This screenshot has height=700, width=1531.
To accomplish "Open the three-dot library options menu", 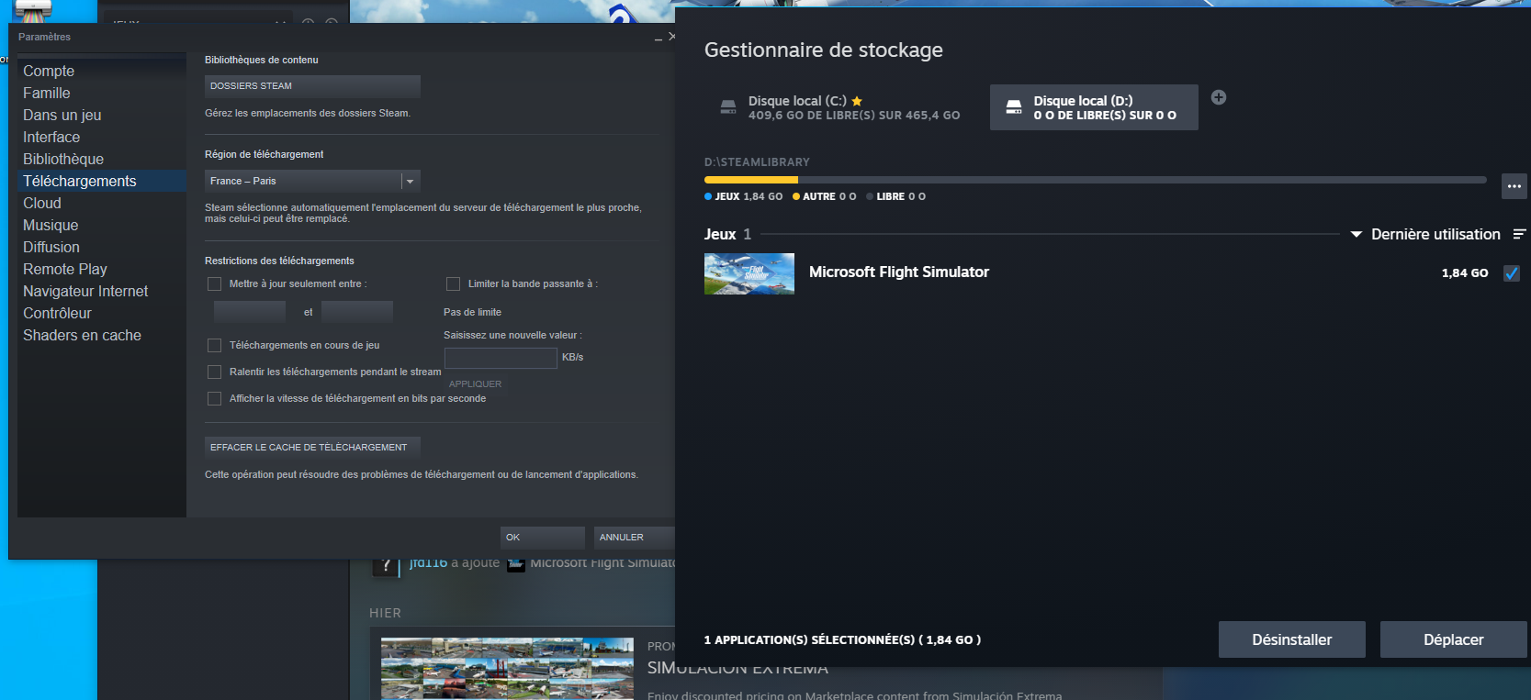I will pyautogui.click(x=1514, y=186).
